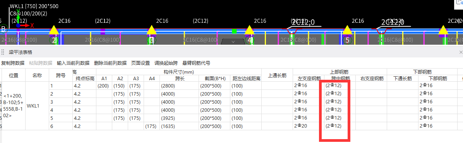Select span number 3 cell
This screenshot has height=143, width=463.
click(60, 102)
